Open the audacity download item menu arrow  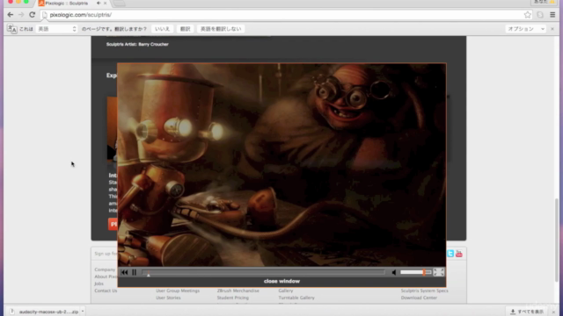[83, 312]
